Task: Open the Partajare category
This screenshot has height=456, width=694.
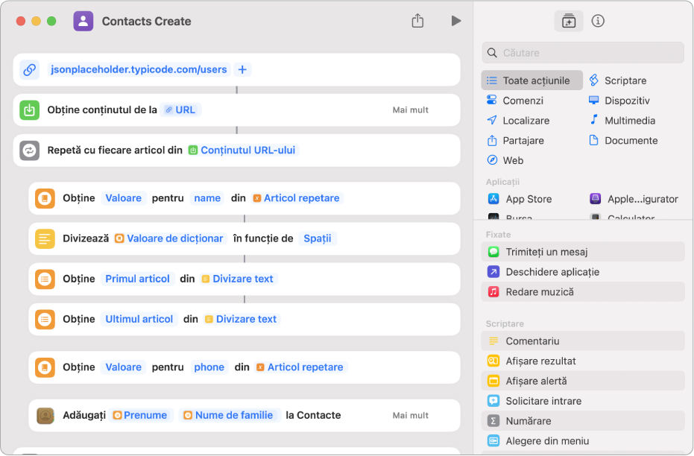Action: pos(515,140)
